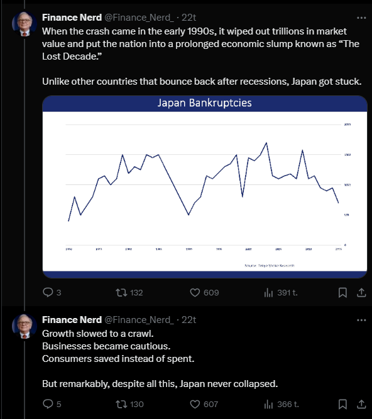Share the Japan Bankruptcies chart tweet

pos(361,292)
